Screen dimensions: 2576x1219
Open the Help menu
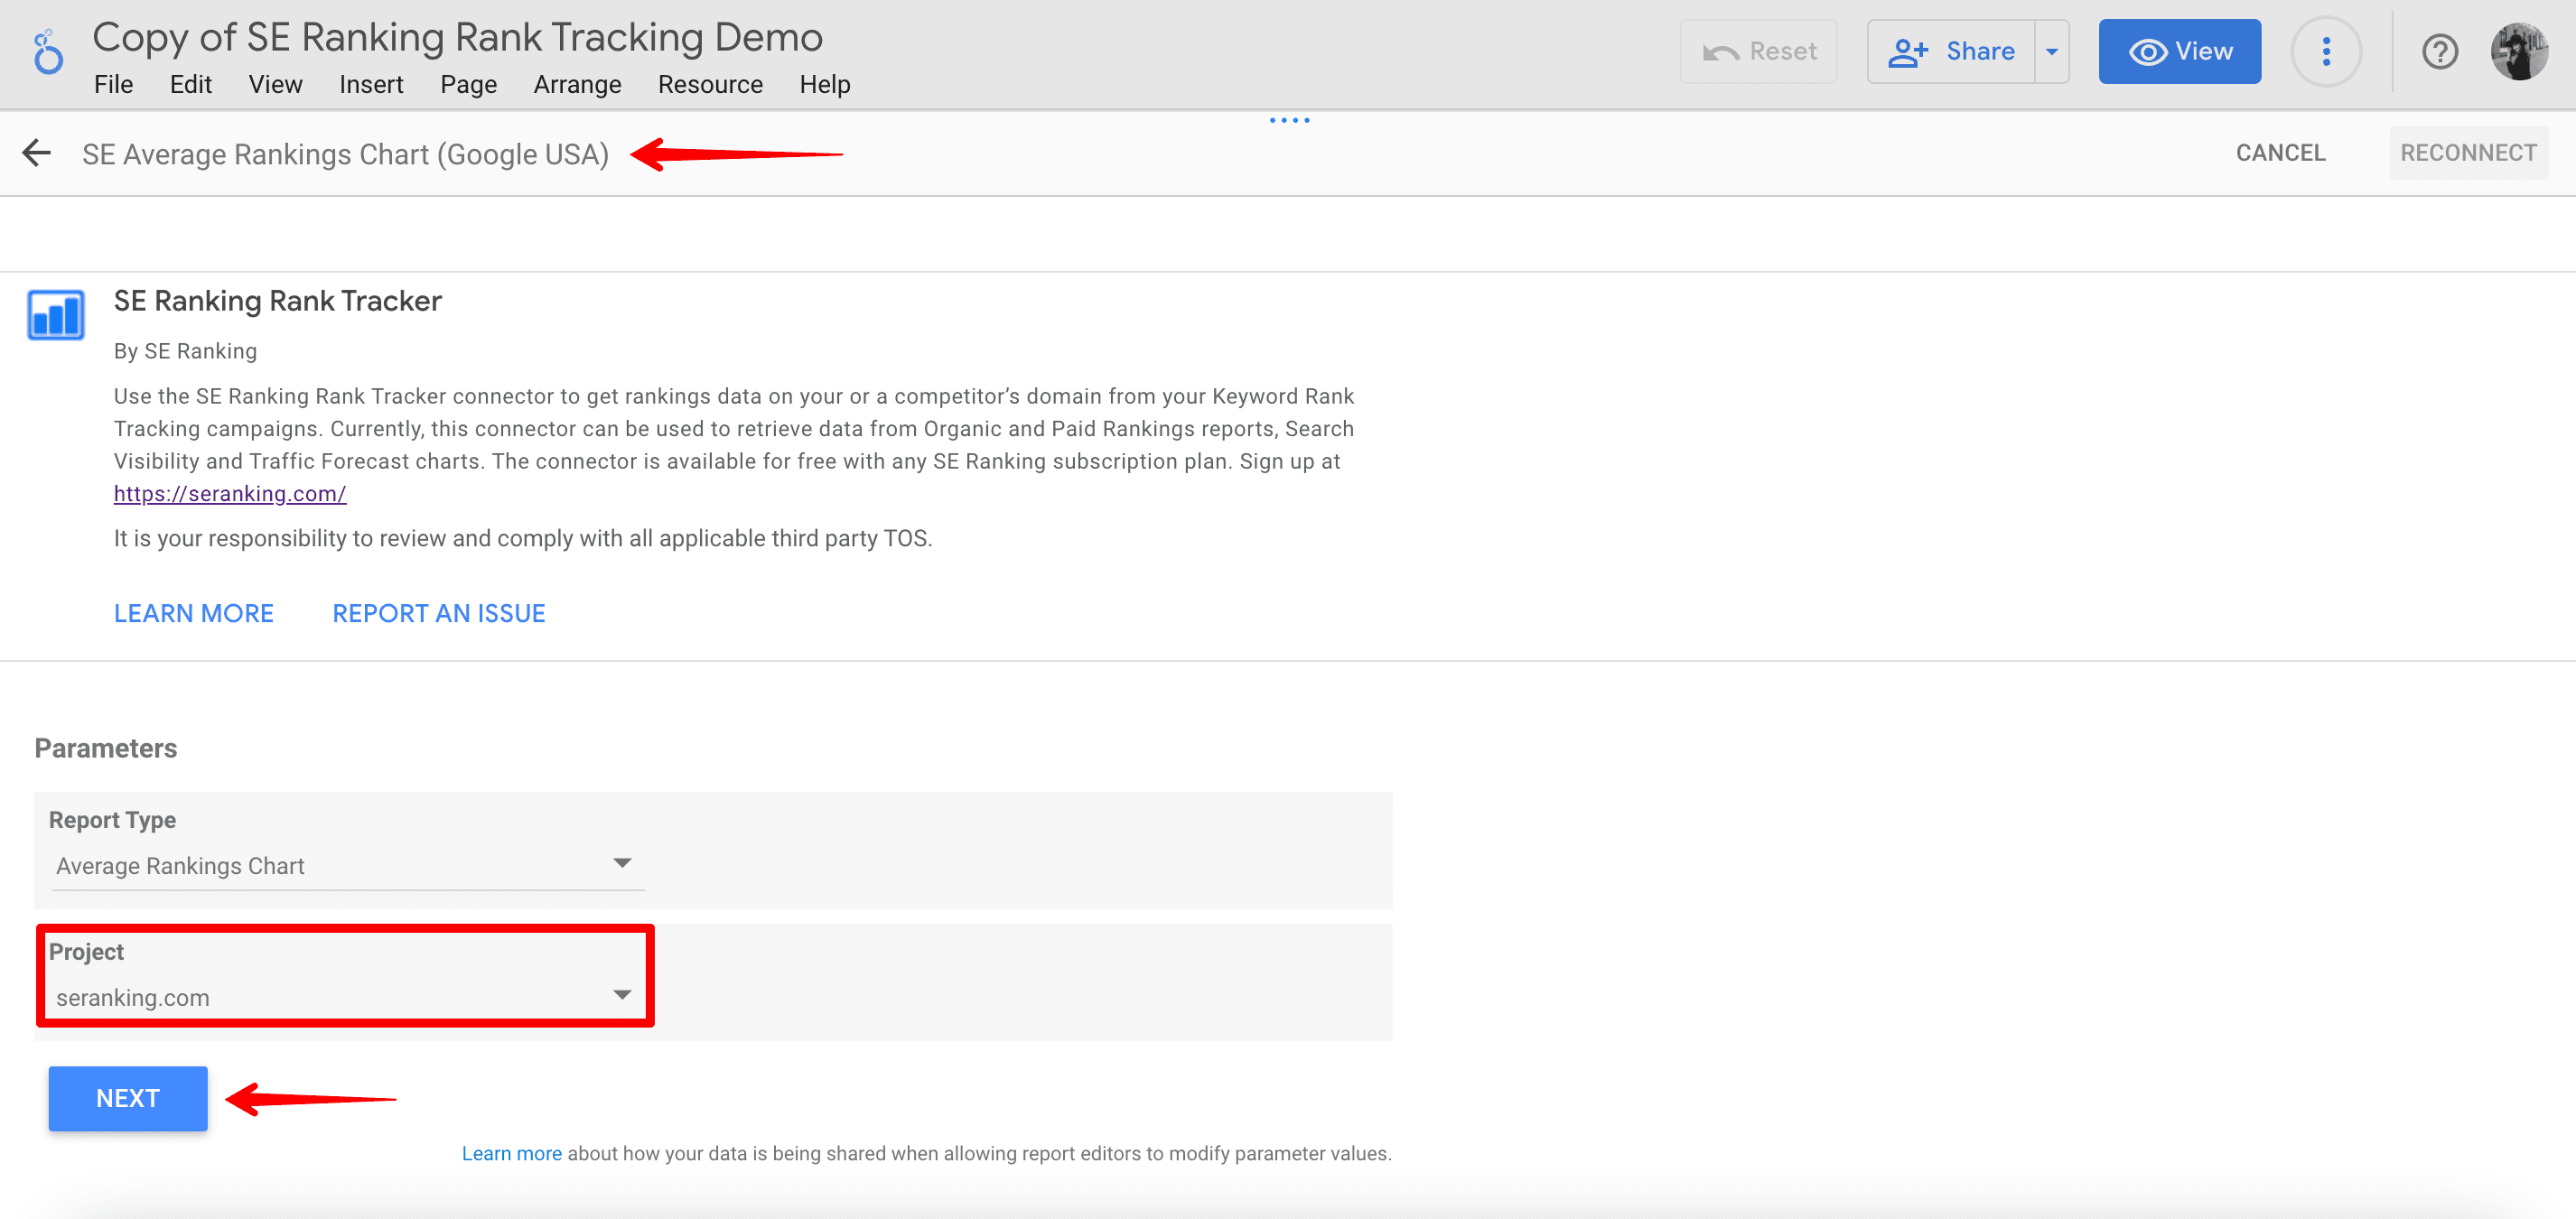(824, 85)
